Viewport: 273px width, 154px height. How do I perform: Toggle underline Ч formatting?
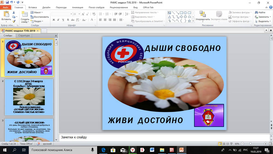click(x=63, y=20)
